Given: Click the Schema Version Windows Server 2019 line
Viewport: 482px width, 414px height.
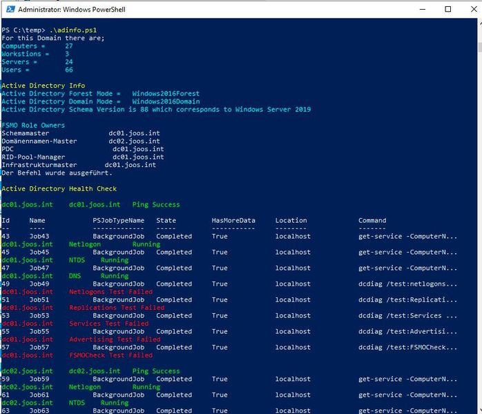Looking at the screenshot, I should (156, 110).
